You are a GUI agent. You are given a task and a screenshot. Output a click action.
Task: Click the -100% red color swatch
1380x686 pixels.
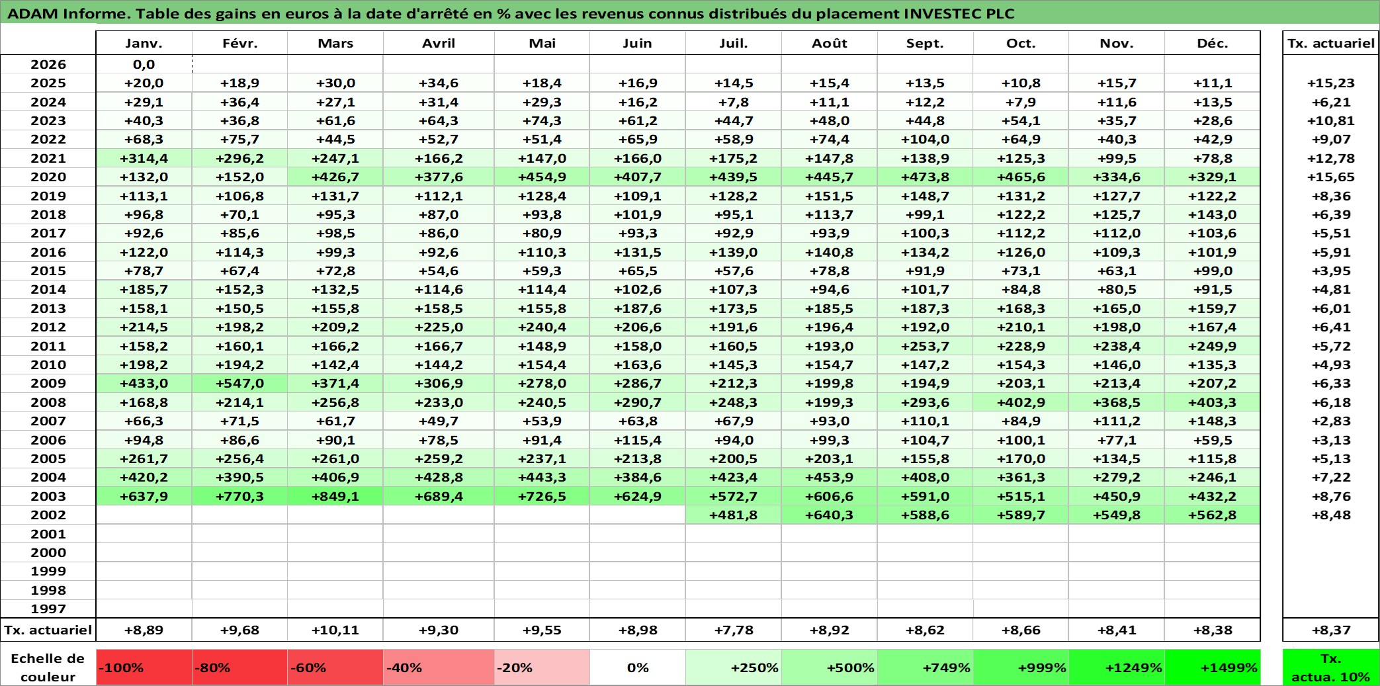(144, 667)
